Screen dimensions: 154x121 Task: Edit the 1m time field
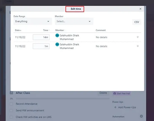tap(41, 46)
